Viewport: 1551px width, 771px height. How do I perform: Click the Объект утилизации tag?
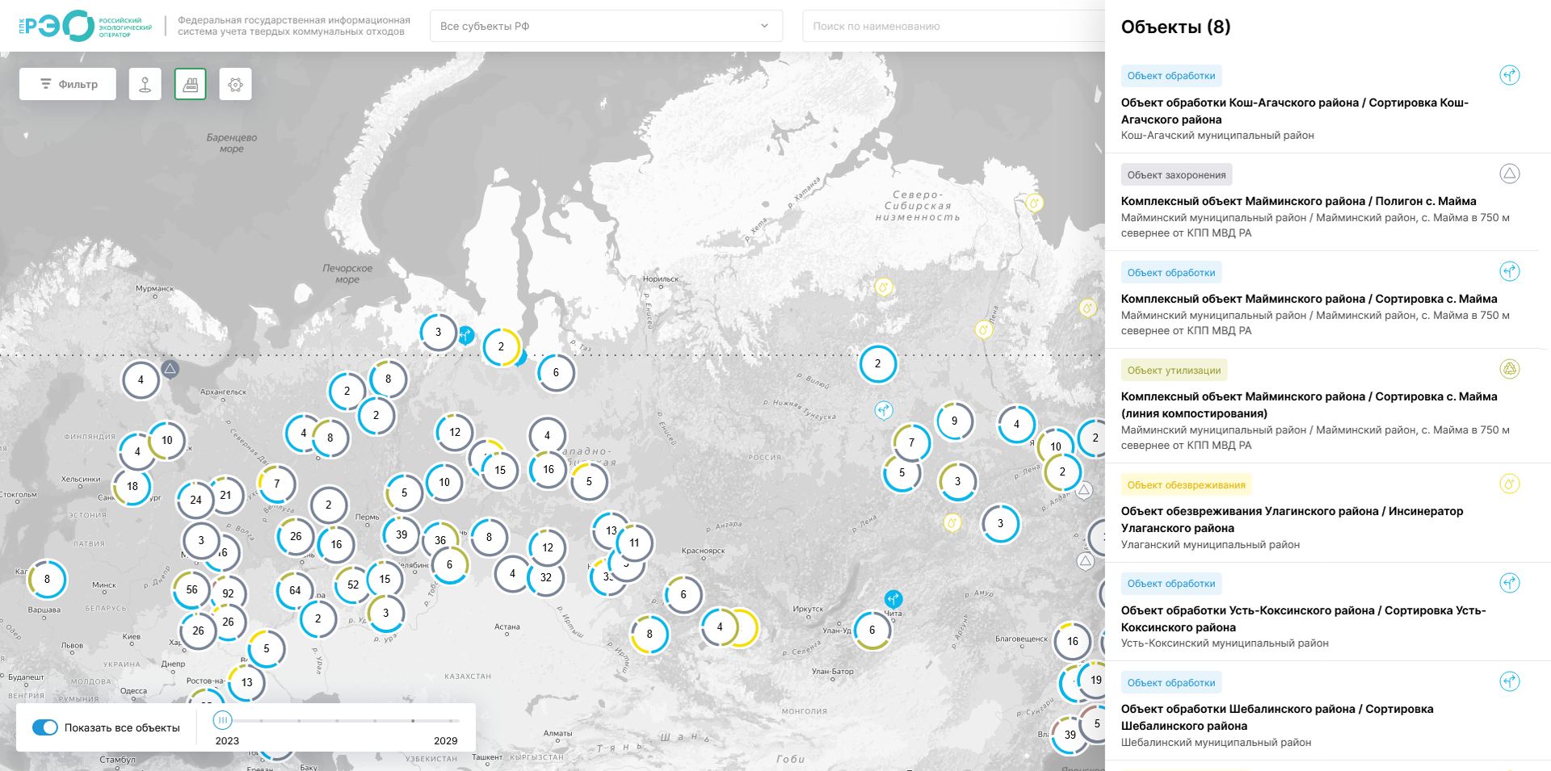[1174, 370]
